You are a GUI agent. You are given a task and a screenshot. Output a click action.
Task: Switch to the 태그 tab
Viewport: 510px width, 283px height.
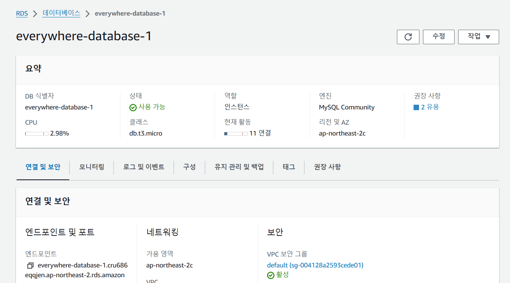(x=289, y=167)
